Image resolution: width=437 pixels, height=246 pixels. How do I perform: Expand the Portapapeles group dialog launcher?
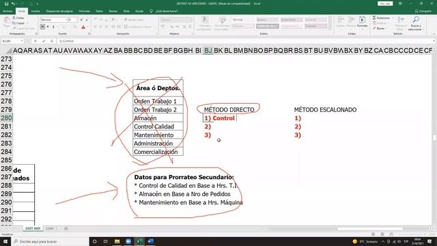(36, 33)
